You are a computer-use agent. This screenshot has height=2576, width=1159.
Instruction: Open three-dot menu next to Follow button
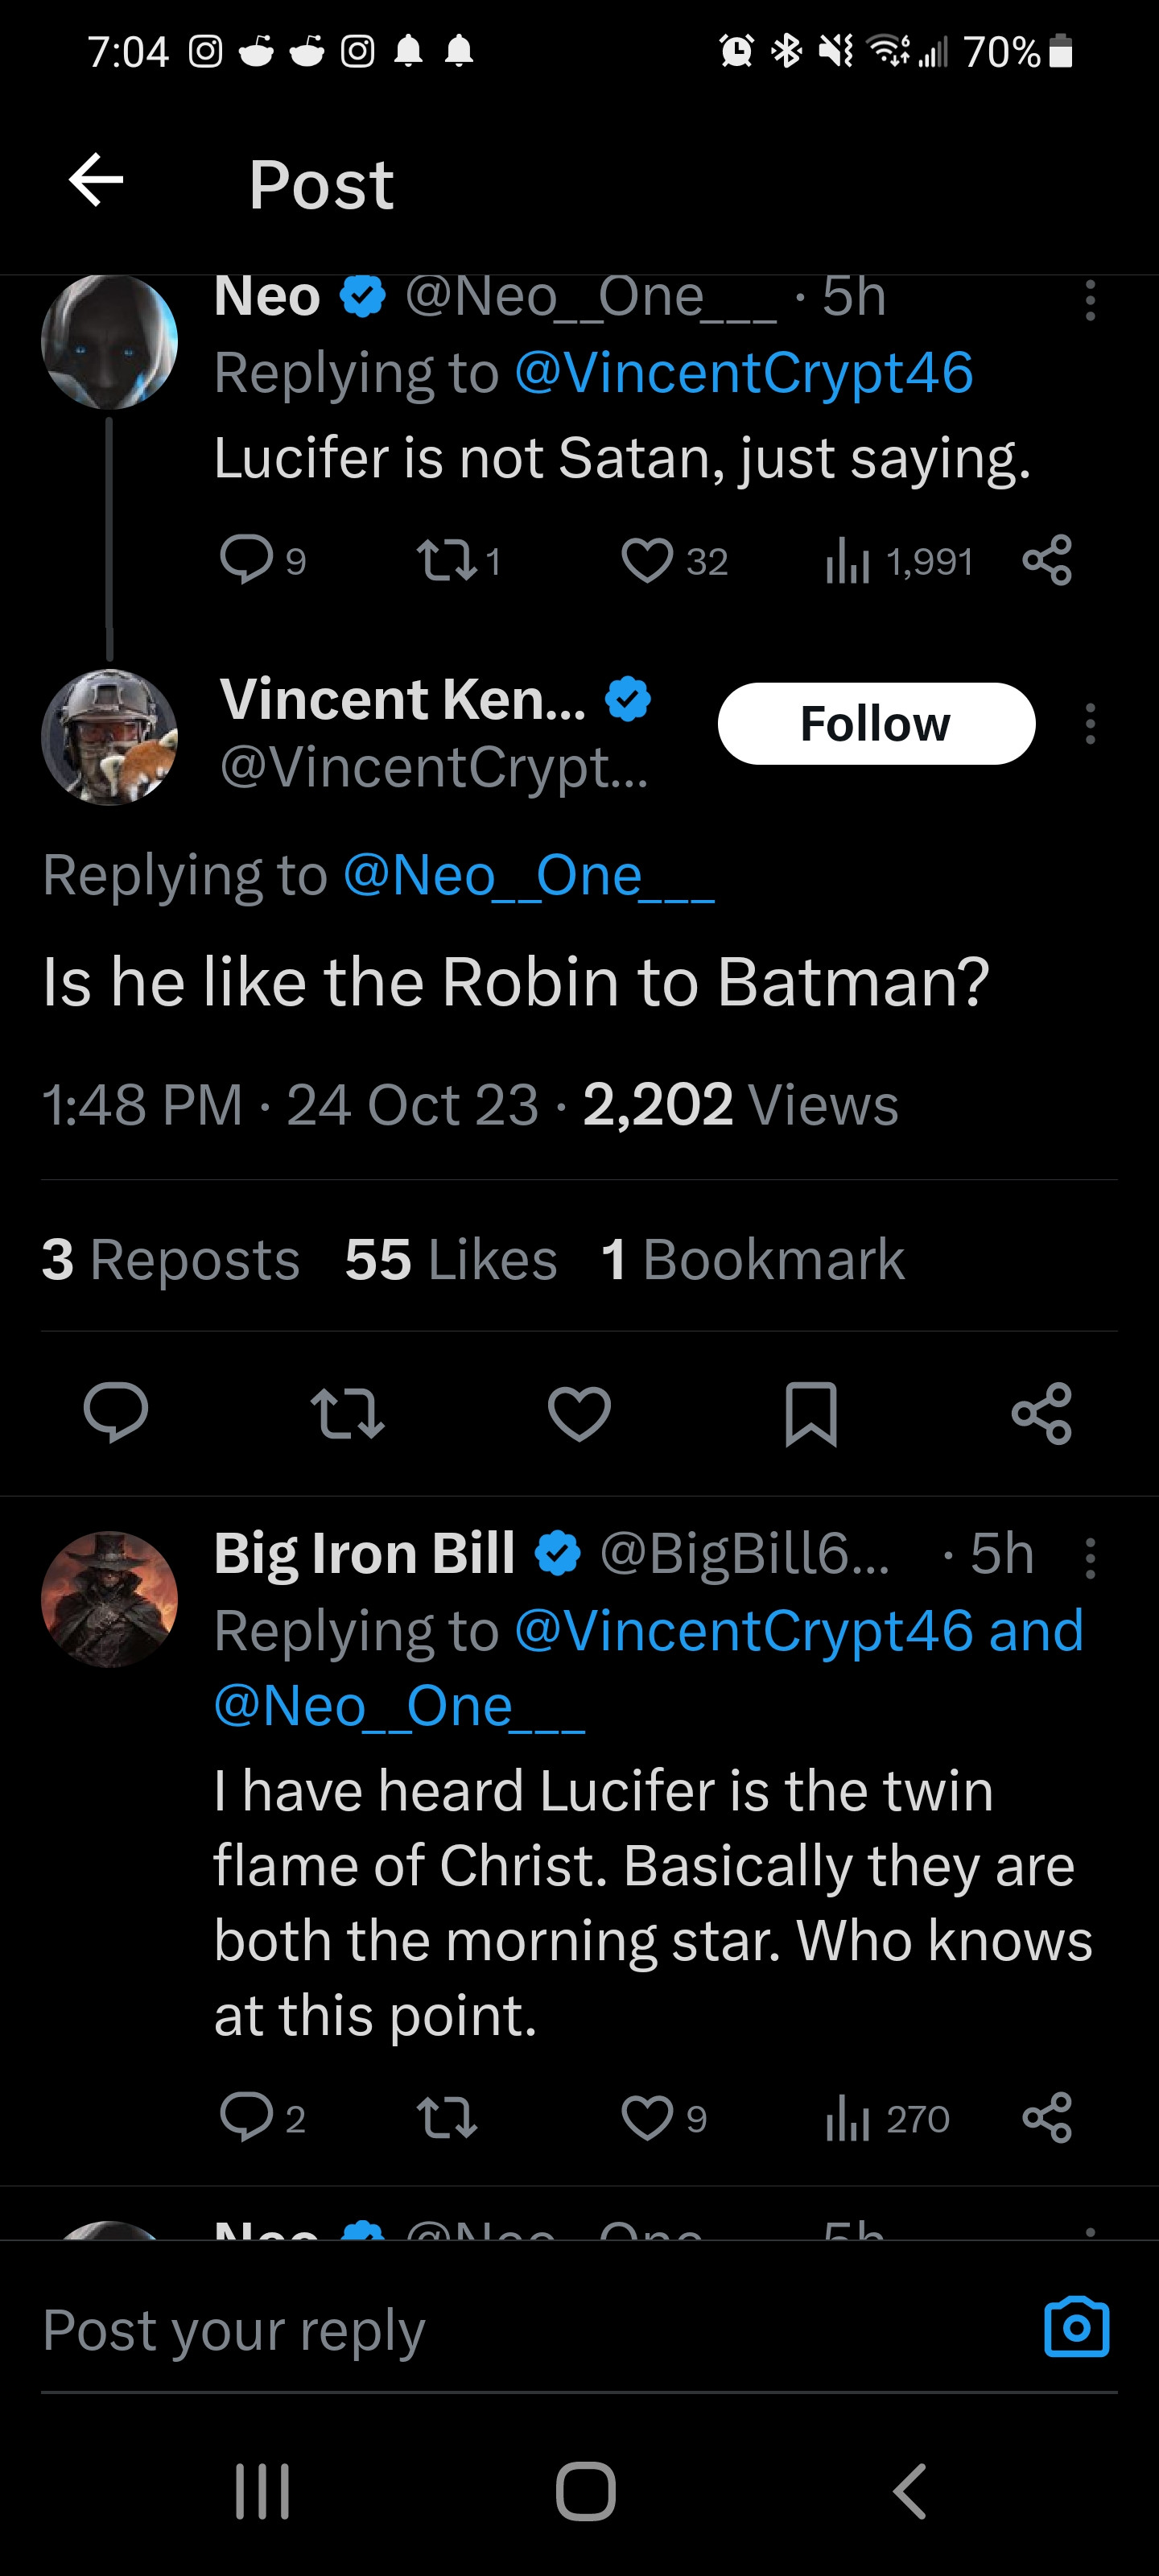tap(1090, 724)
